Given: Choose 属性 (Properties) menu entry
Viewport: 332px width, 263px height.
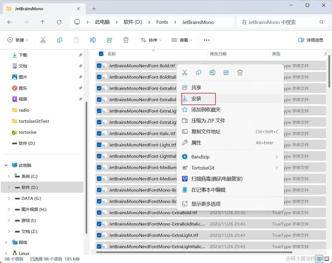Looking at the screenshot, I should point(230,143).
